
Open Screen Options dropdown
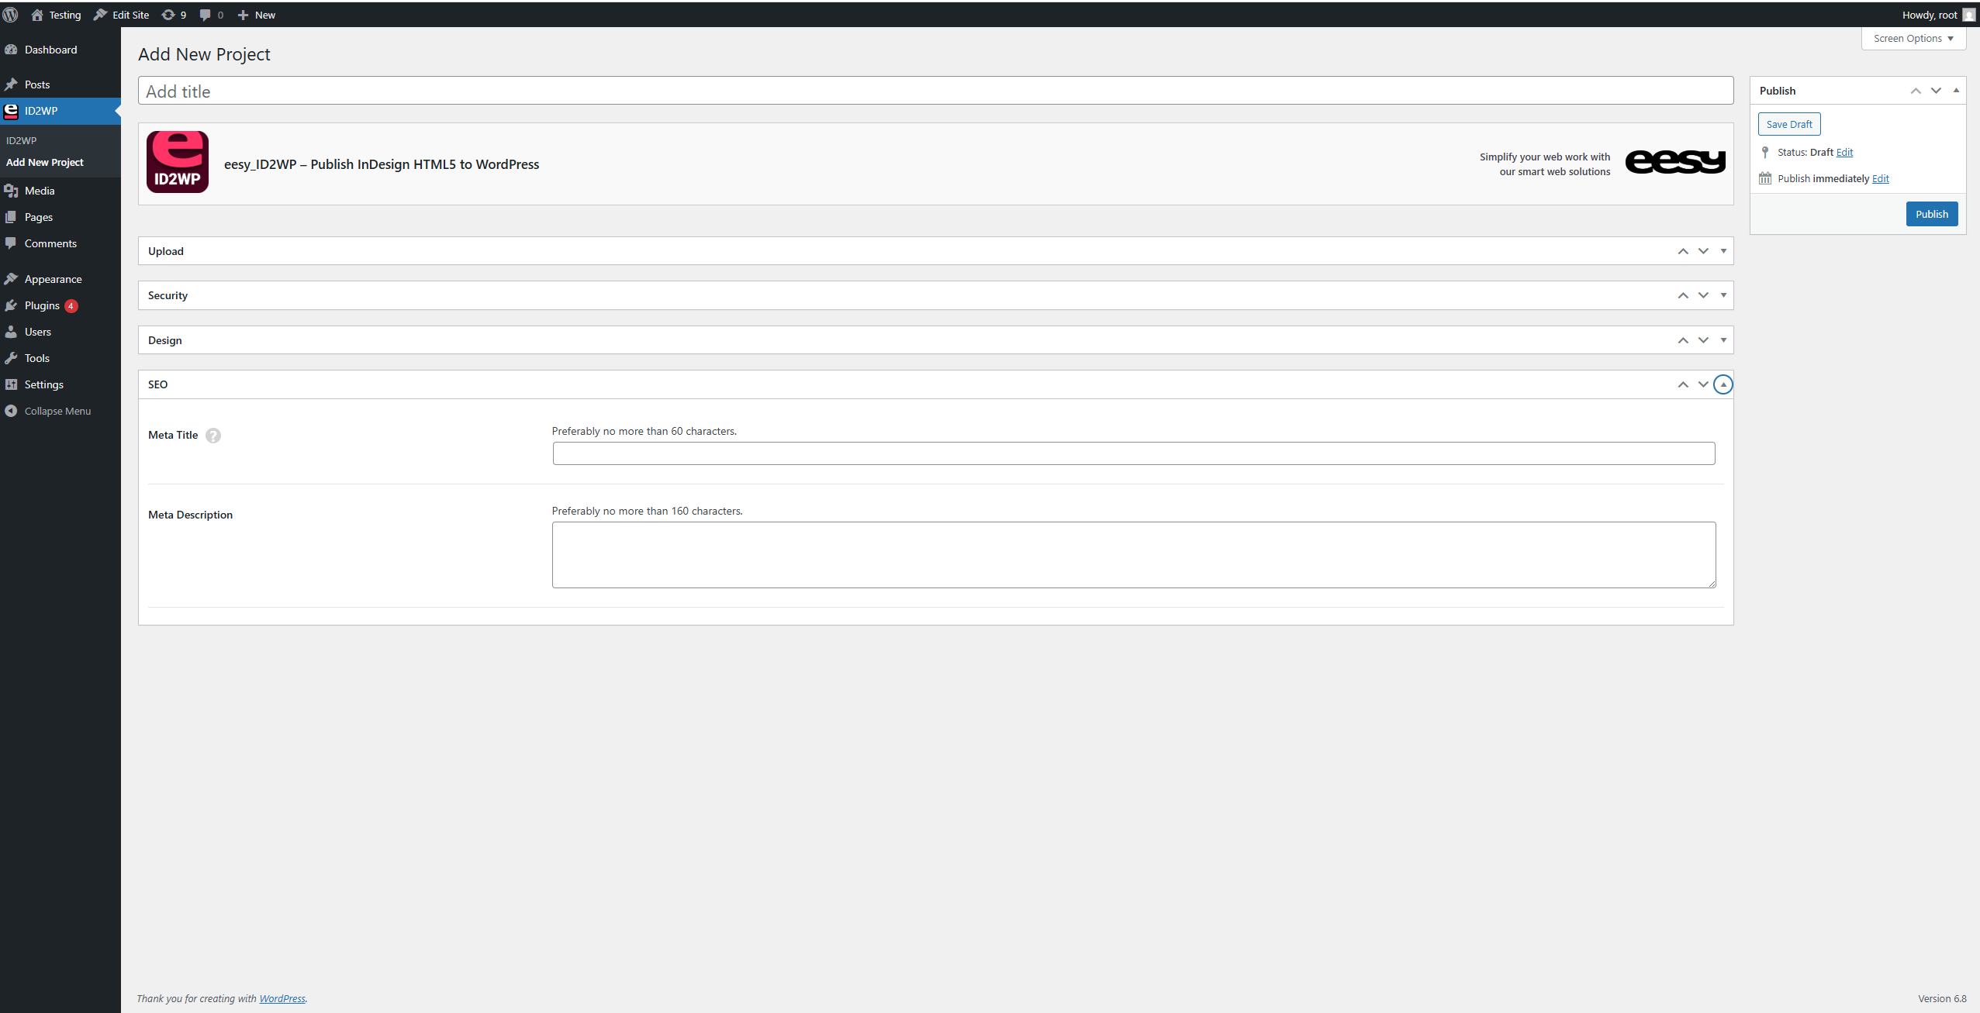(1913, 39)
